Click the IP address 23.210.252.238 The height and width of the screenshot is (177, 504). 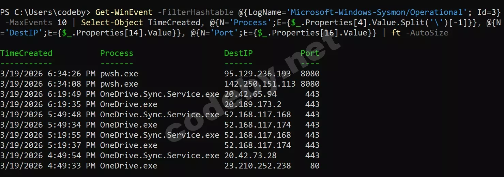(x=257, y=166)
